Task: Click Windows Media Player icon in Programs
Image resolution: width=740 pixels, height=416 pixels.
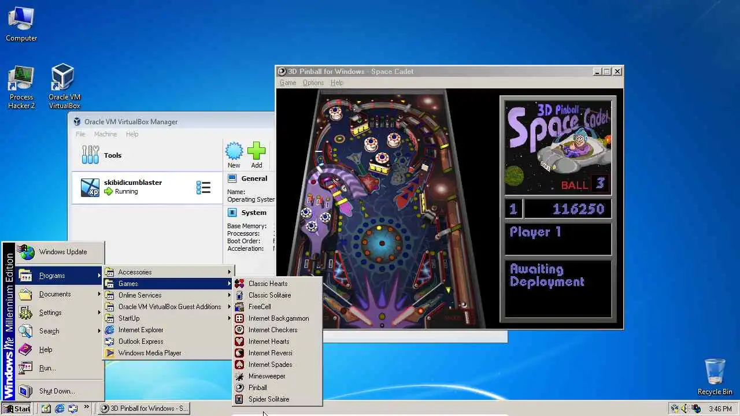Action: [109, 353]
